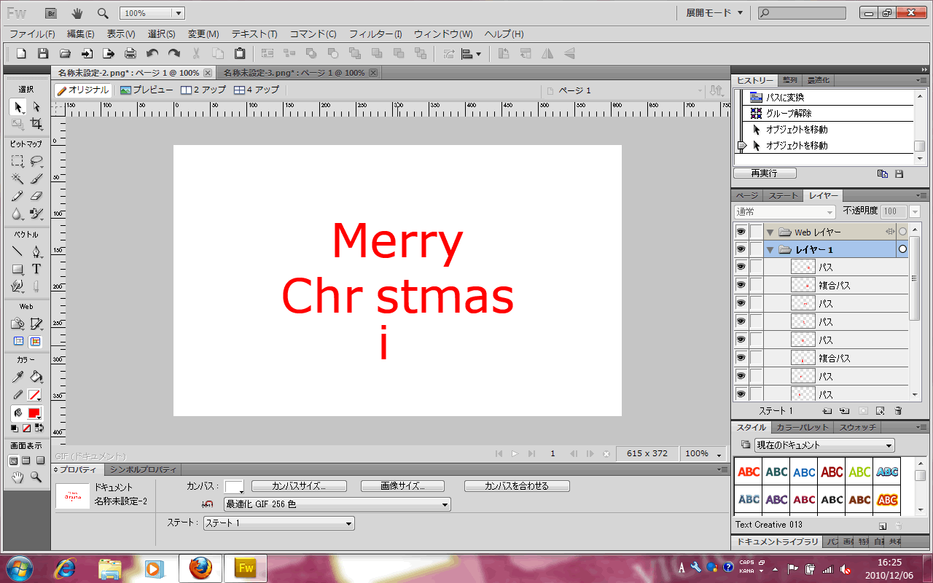Viewport: 933px width, 583px height.
Task: Click the Import toolbar icon
Action: pos(87,53)
